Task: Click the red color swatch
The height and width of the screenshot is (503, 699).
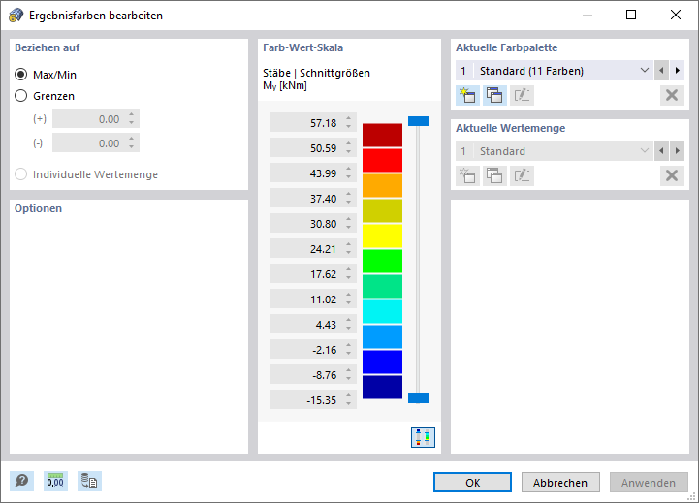Action: tap(382, 160)
